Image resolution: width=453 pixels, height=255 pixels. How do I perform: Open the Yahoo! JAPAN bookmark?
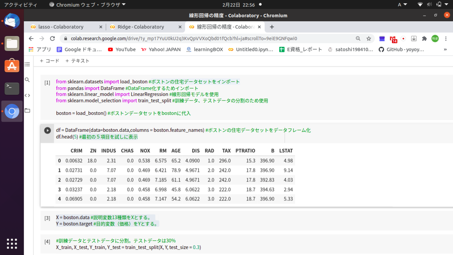pyautogui.click(x=161, y=49)
